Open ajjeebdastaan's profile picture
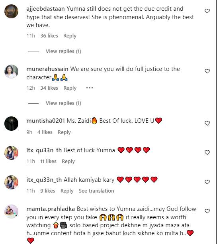Screen dimensions: 217x244 pos(11,11)
